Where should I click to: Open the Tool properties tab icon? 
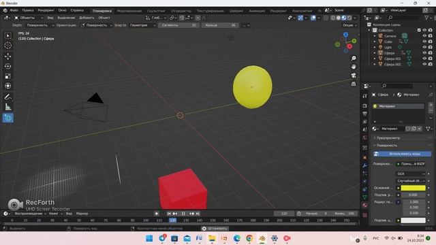tap(365, 96)
